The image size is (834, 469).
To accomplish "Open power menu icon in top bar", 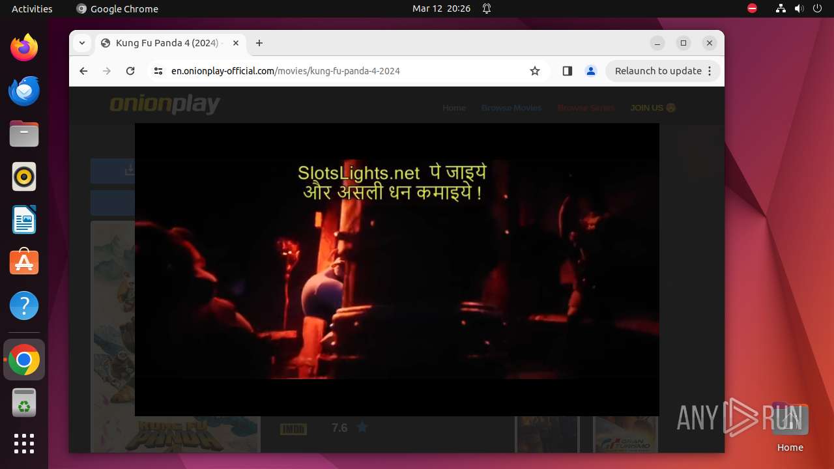I will pyautogui.click(x=818, y=8).
